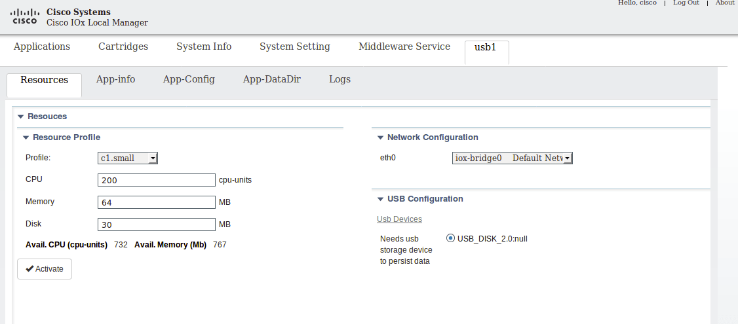738x324 pixels.
Task: Click into the CPU units input field
Action: click(156, 180)
